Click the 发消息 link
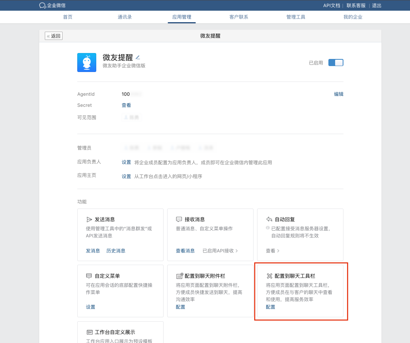 [93, 251]
